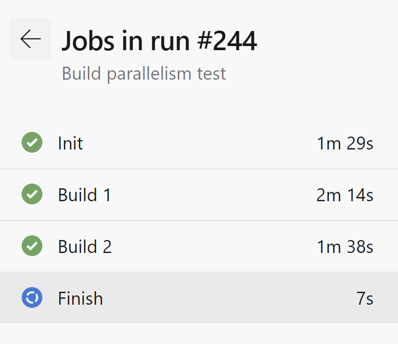Click the Build 1 success checkmark icon
This screenshot has height=344, width=398.
pyautogui.click(x=32, y=195)
